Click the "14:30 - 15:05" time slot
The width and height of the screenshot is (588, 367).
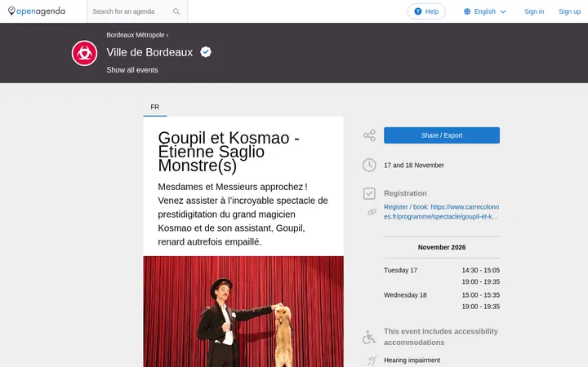tap(480, 270)
